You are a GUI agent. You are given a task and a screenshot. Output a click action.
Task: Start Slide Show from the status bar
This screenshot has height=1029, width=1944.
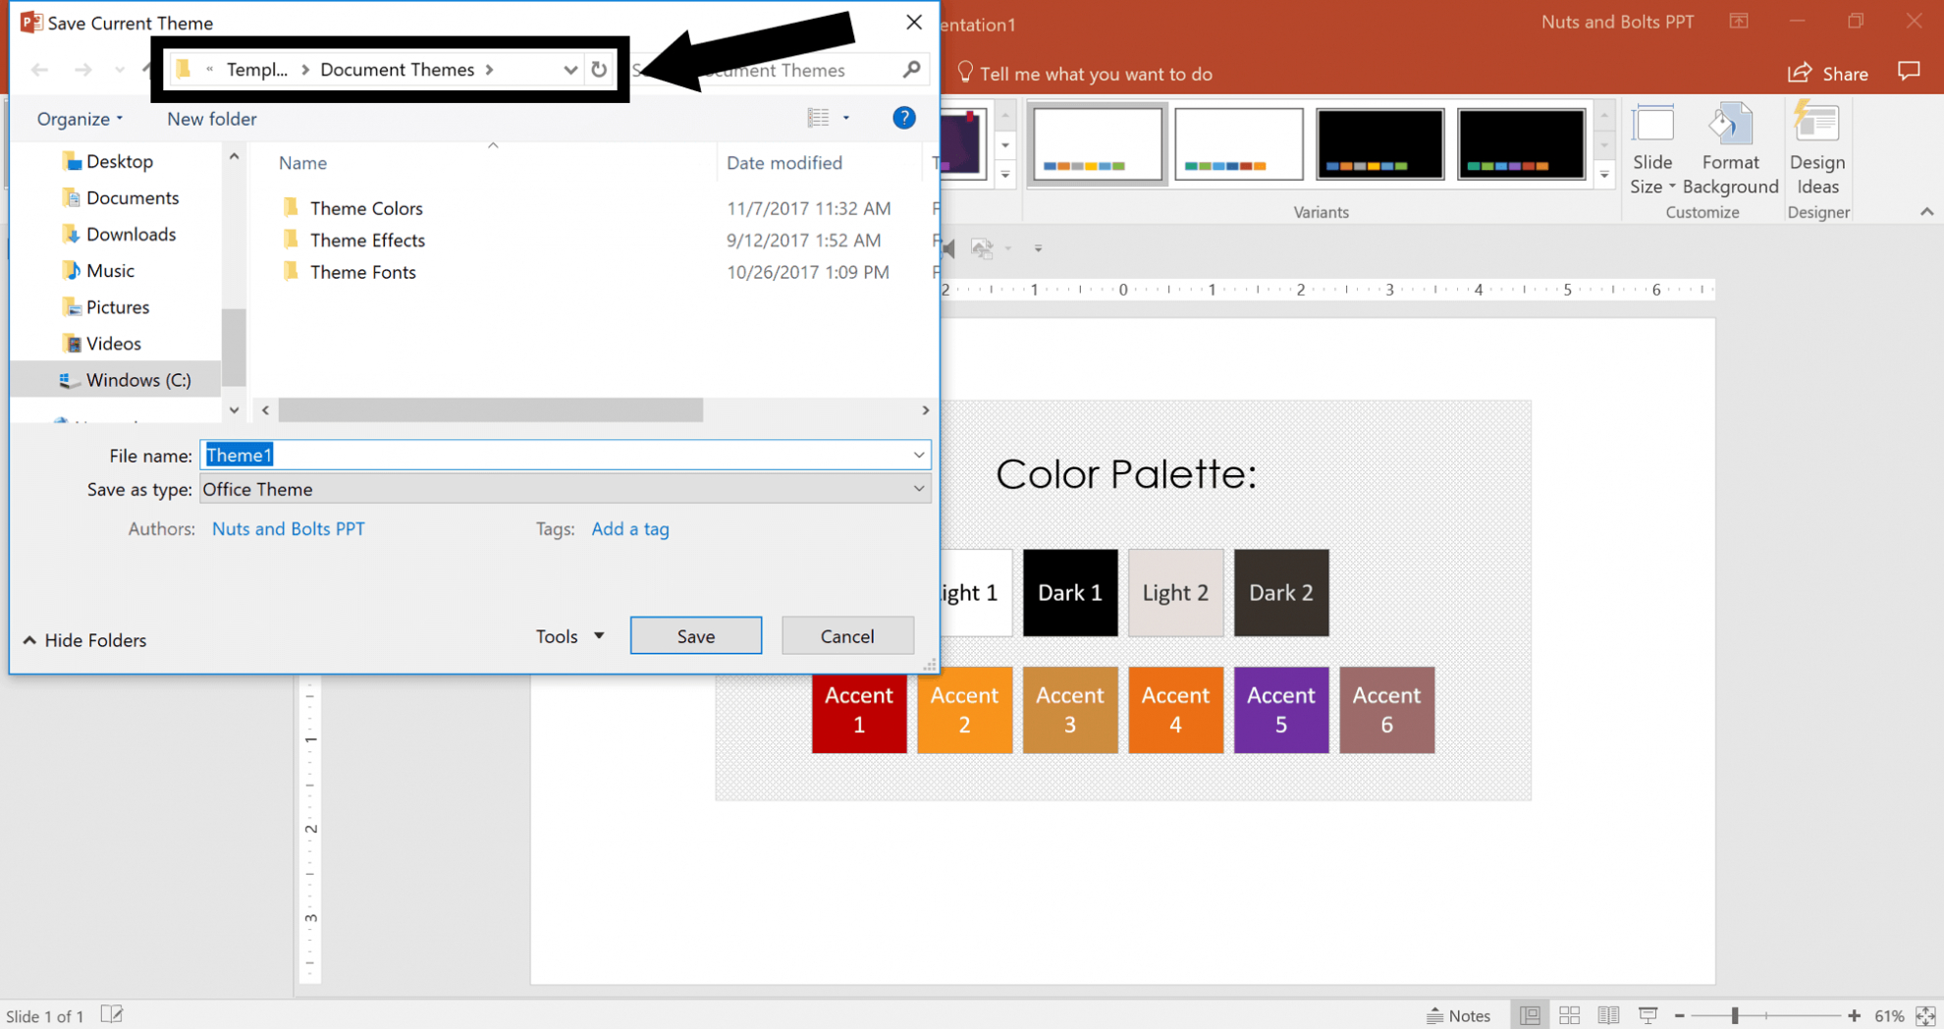point(1647,1015)
